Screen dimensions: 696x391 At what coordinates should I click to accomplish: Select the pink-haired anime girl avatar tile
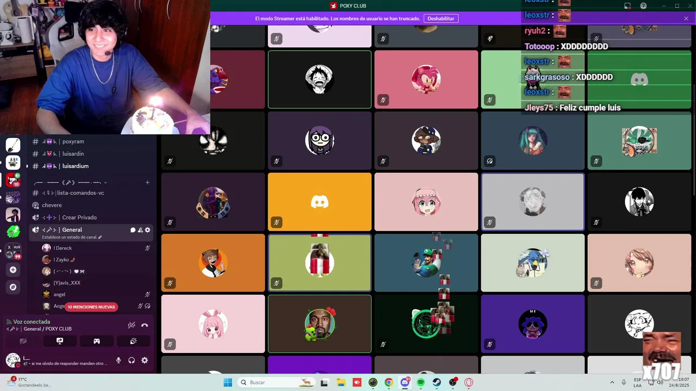426,202
